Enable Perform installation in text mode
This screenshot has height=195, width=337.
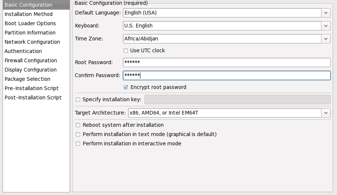pos(78,134)
